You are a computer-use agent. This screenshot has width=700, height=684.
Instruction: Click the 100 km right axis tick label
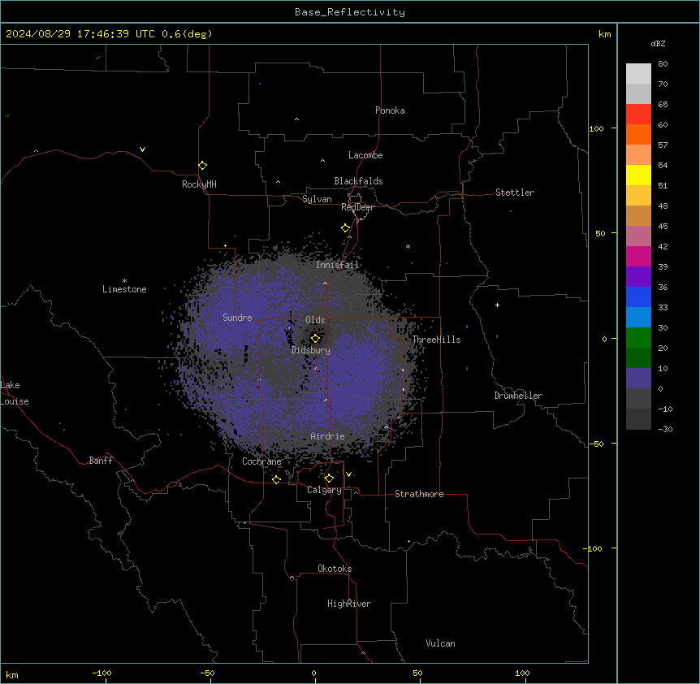click(x=596, y=128)
